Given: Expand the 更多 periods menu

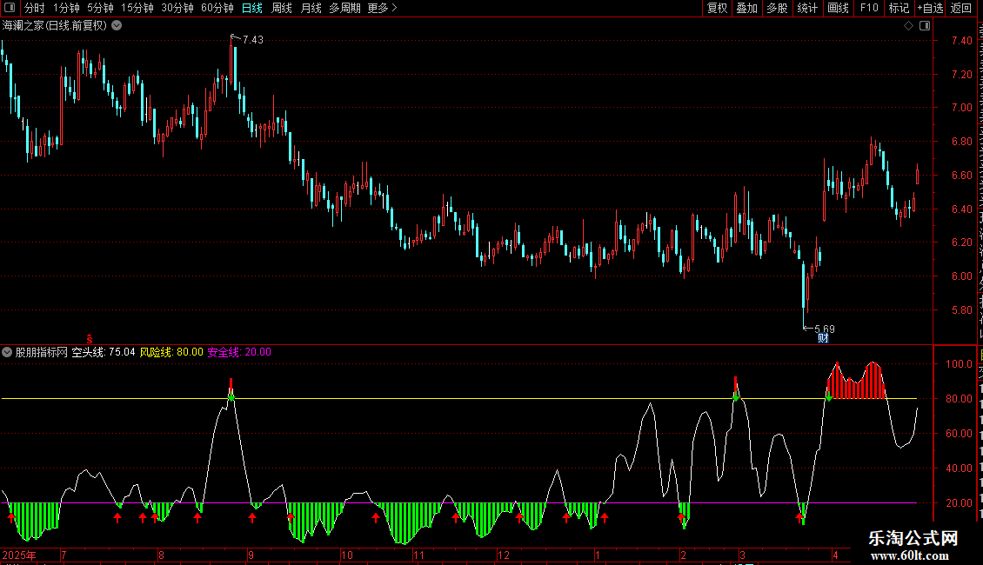Looking at the screenshot, I should click(382, 8).
